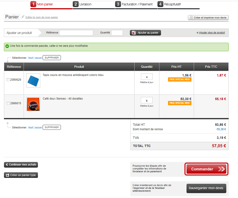Check the box for reference 2866615
This screenshot has height=198, width=238.
(8, 103)
